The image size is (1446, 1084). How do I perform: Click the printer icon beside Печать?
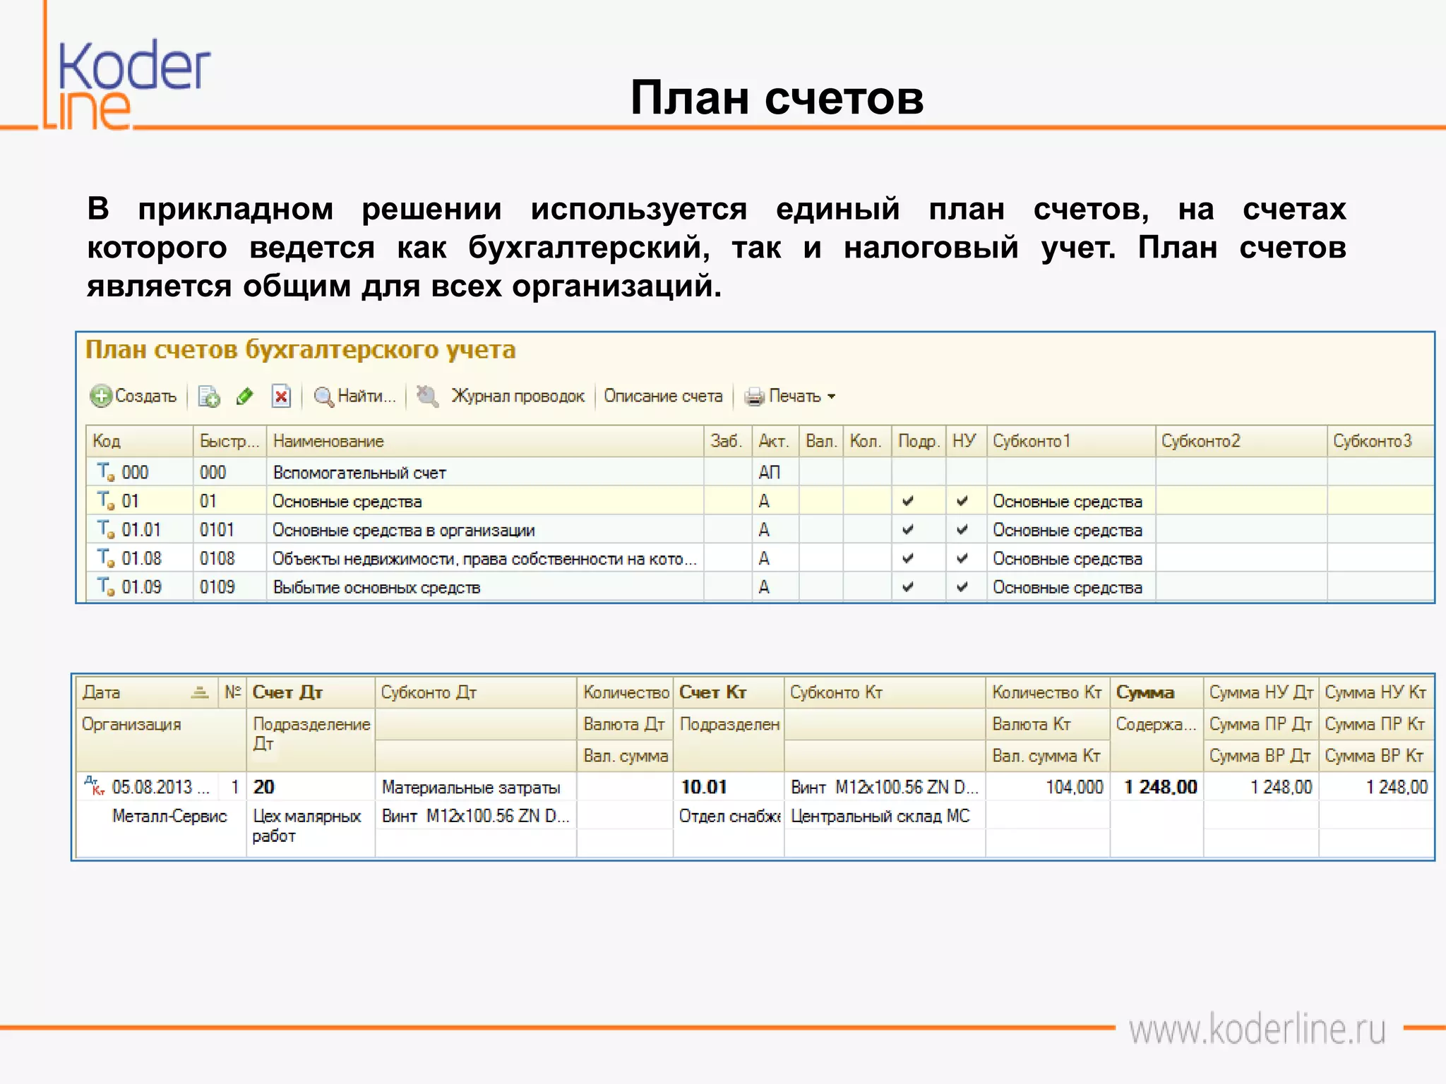pyautogui.click(x=754, y=397)
